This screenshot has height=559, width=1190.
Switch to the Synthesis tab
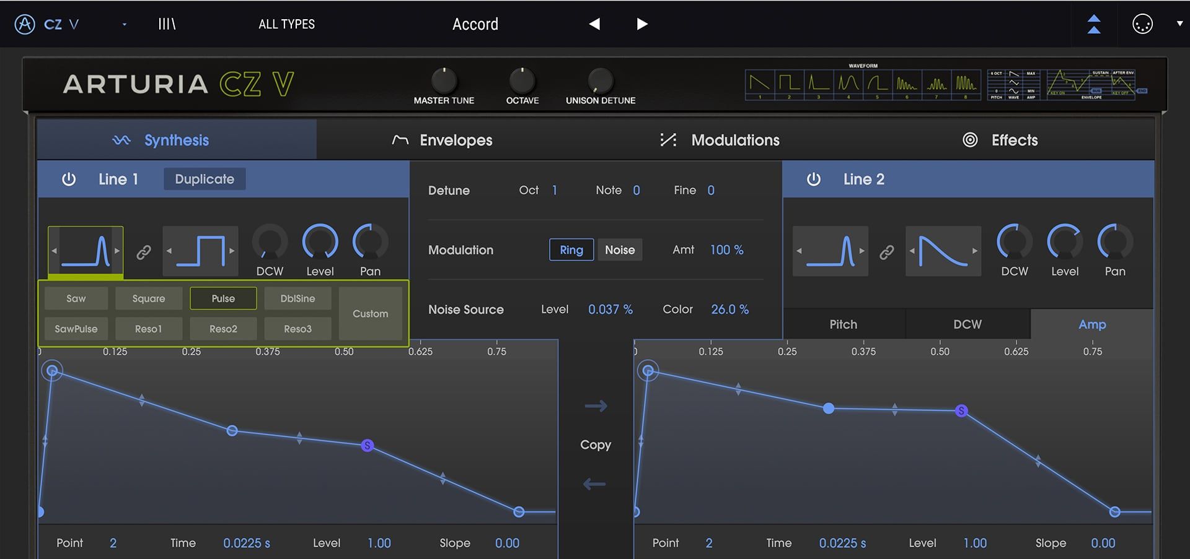[x=177, y=140]
